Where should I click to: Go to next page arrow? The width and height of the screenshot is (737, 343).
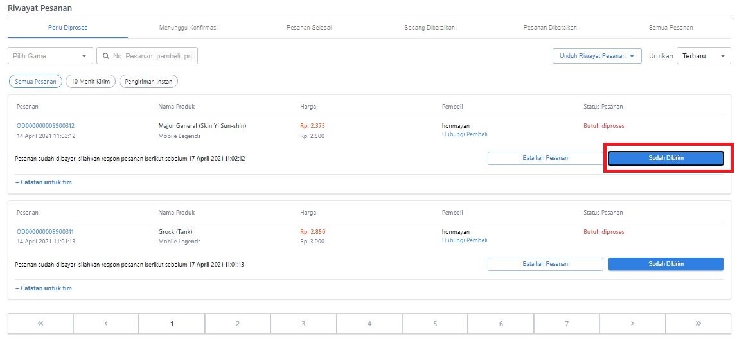(632, 324)
